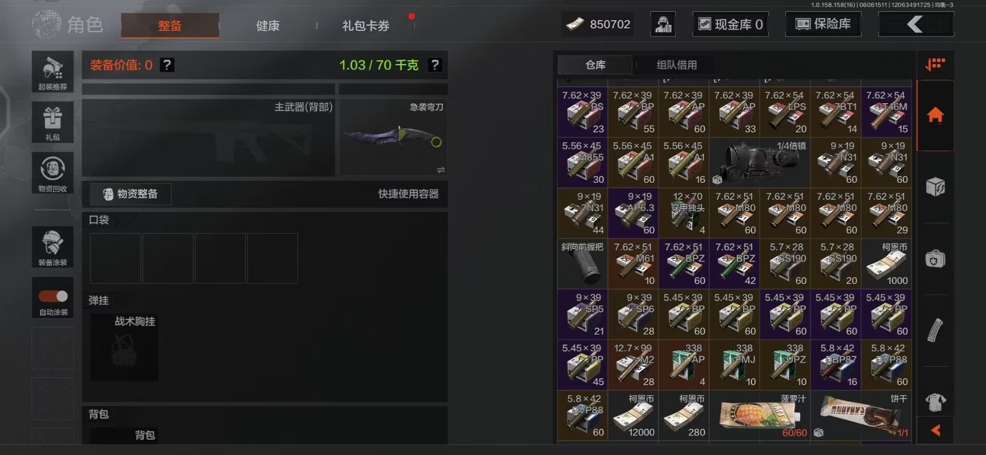Show help for 装备价值 question mark
This screenshot has height=455, width=986.
167,65
